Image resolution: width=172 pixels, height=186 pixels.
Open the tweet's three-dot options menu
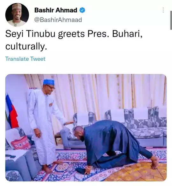point(163,10)
